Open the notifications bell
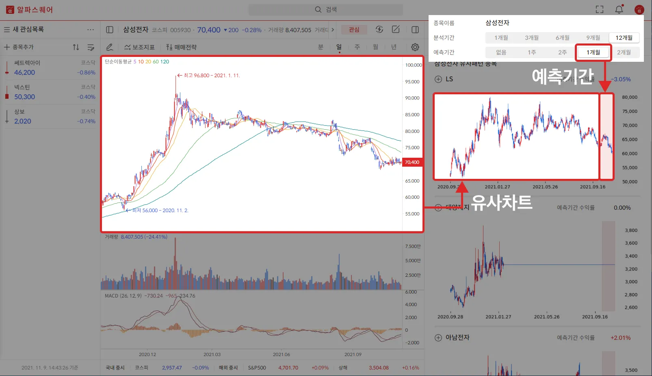652x376 pixels. tap(619, 9)
